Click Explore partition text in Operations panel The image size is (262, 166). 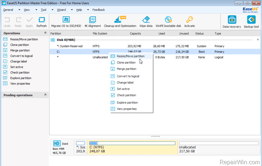(x=21, y=78)
